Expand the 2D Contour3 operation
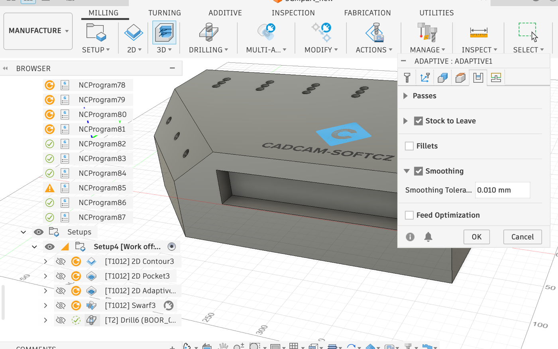Image resolution: width=558 pixels, height=349 pixels. tap(45, 261)
